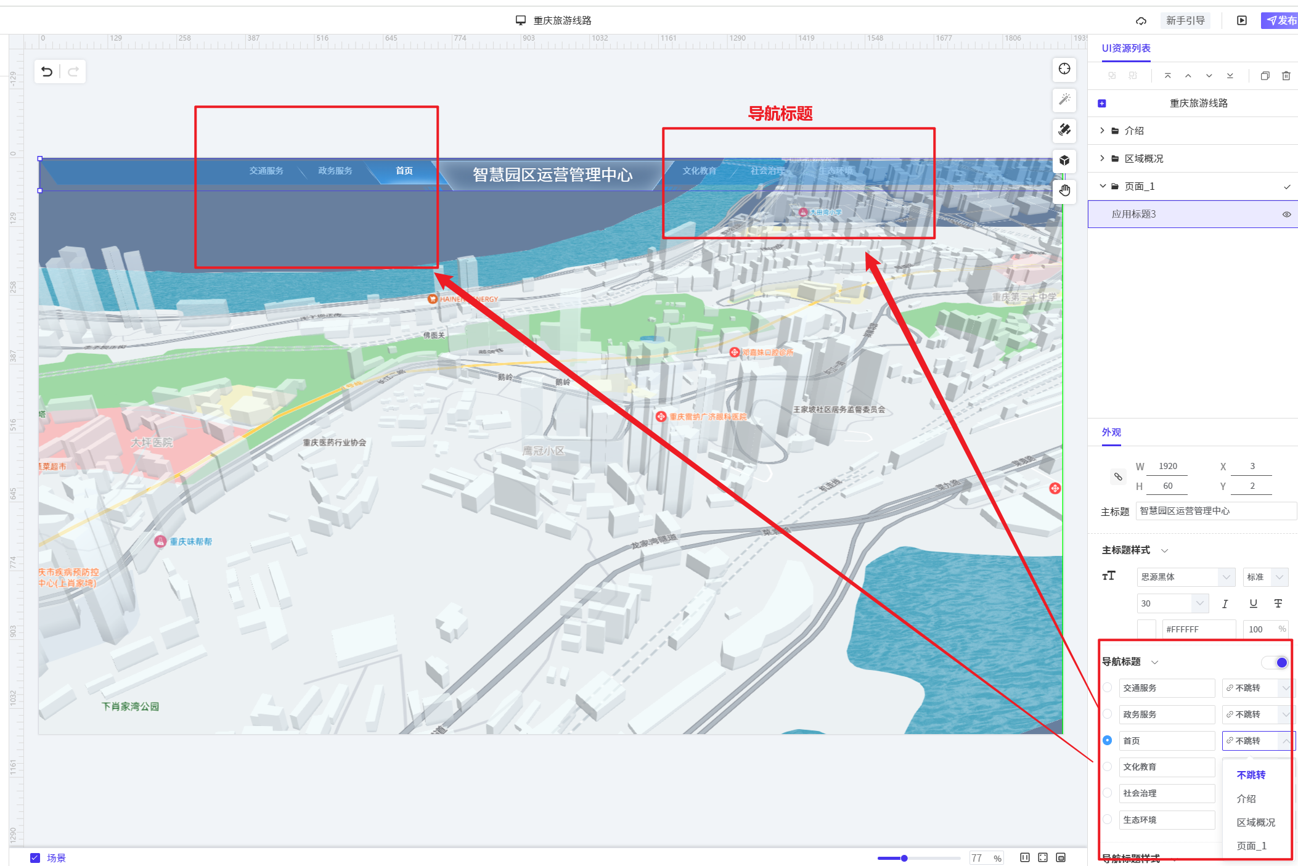Select radio button for 首页
The image size is (1298, 866).
(x=1108, y=740)
